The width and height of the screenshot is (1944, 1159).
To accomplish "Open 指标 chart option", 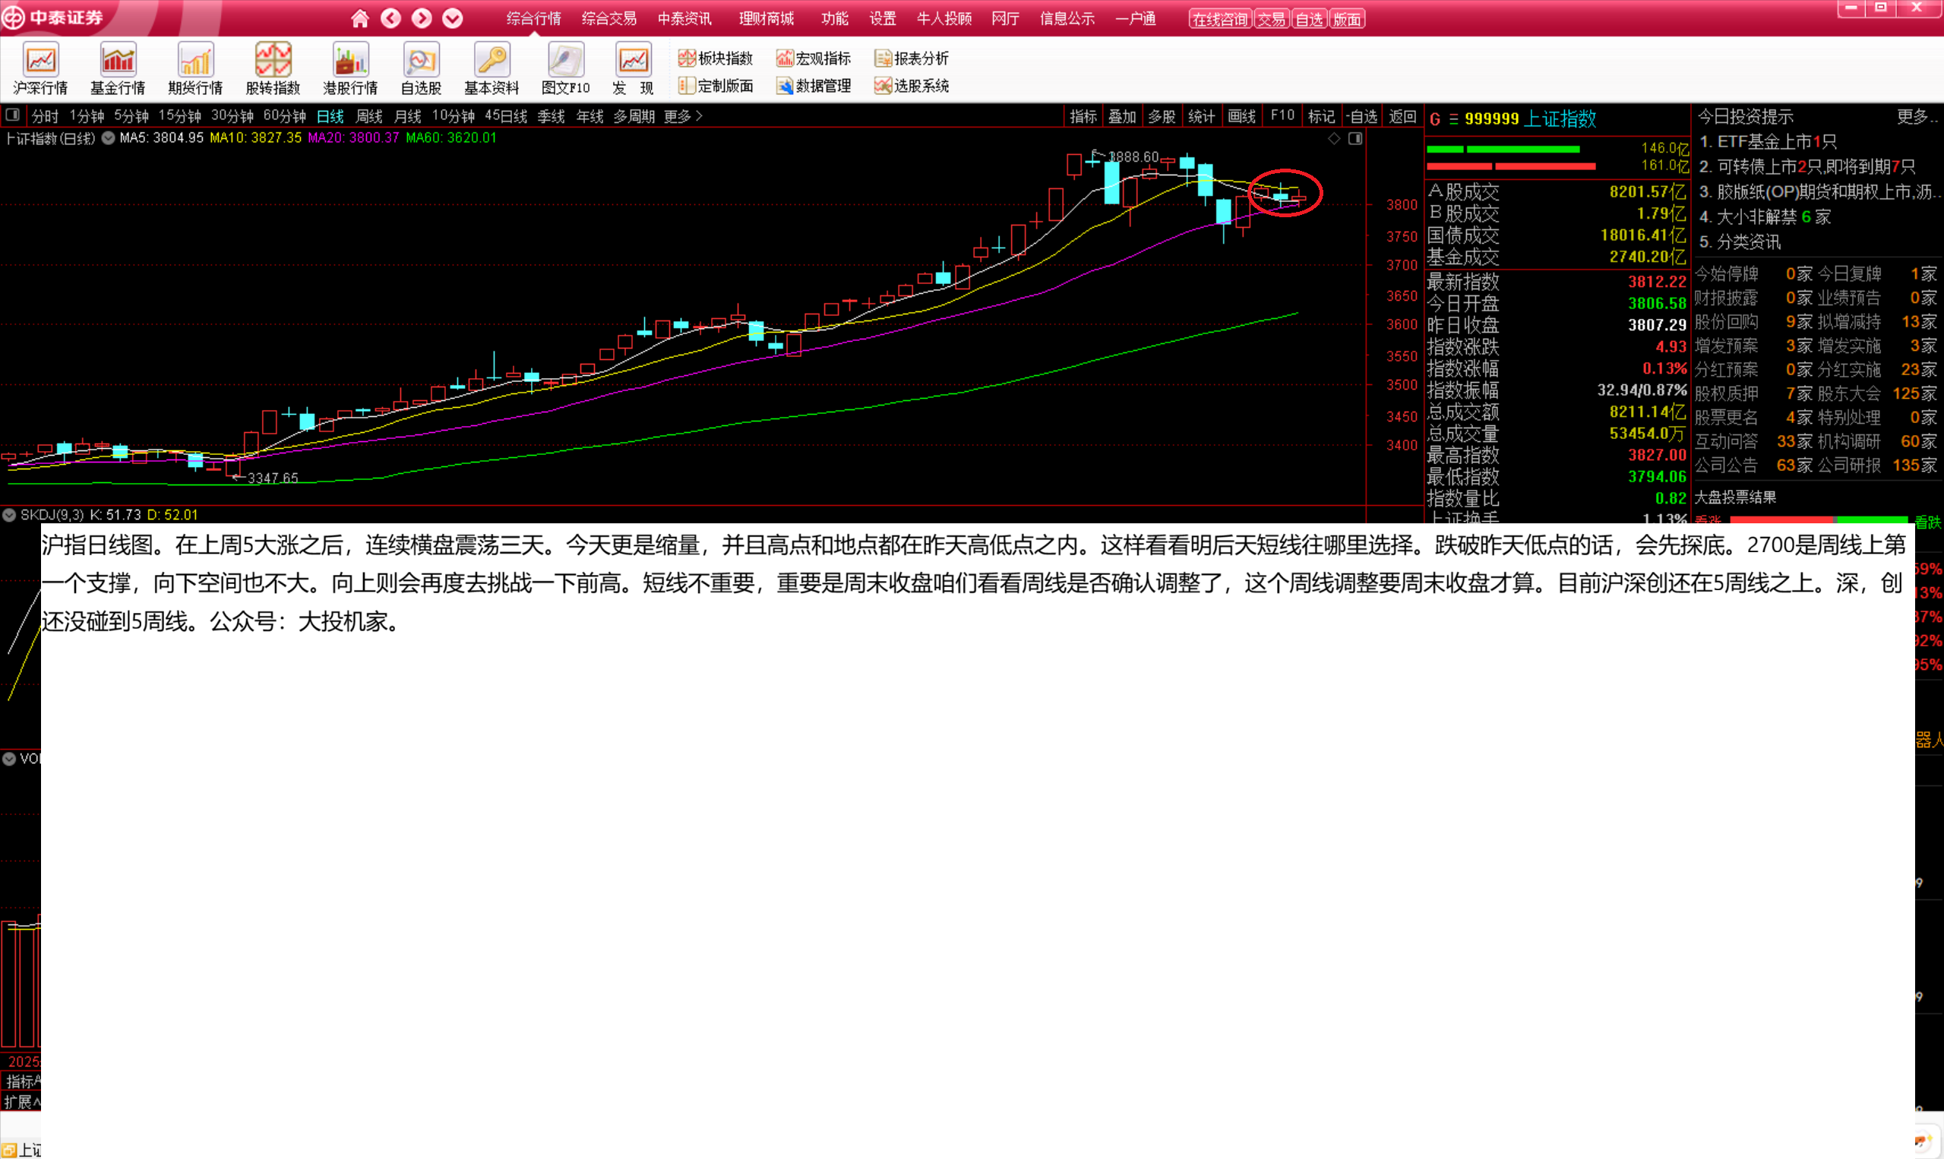I will pos(1083,116).
